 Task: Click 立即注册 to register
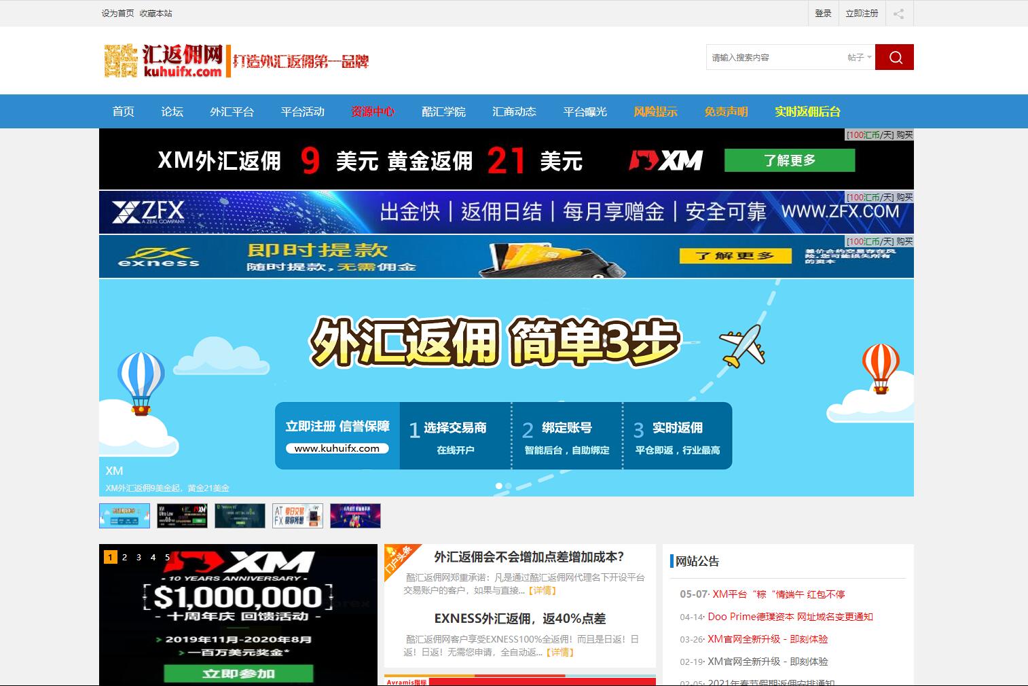pos(862,14)
